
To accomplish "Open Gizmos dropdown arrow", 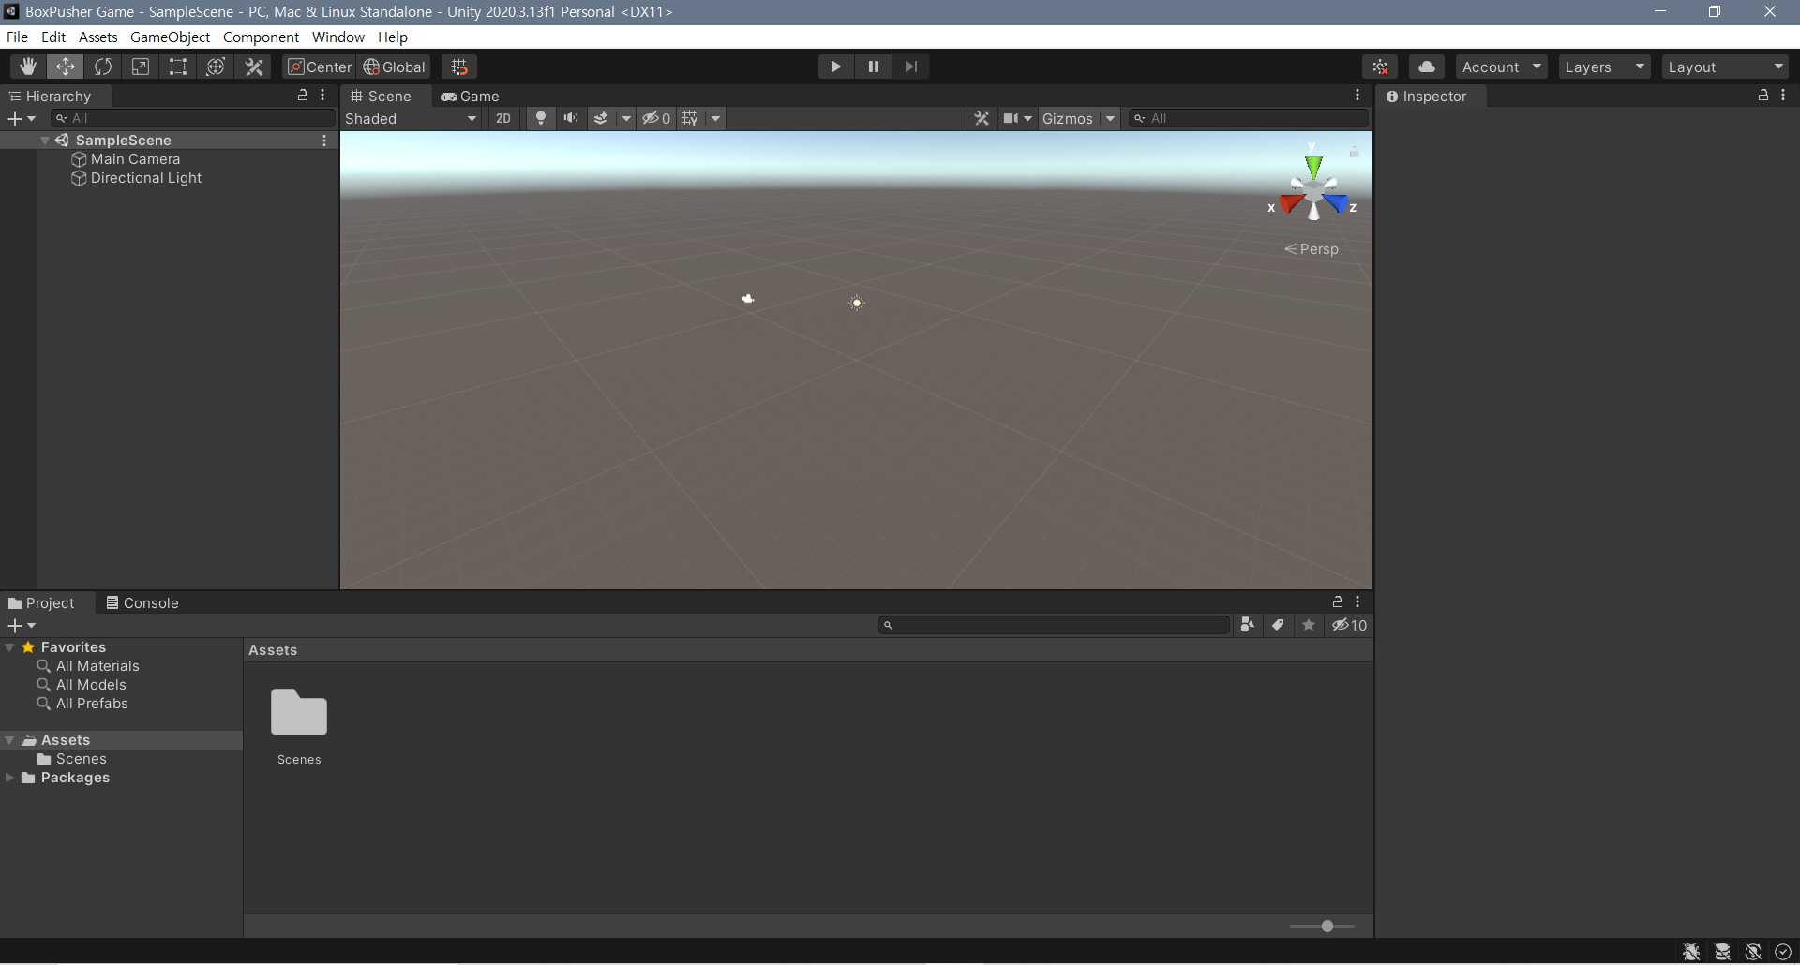I will (1110, 118).
